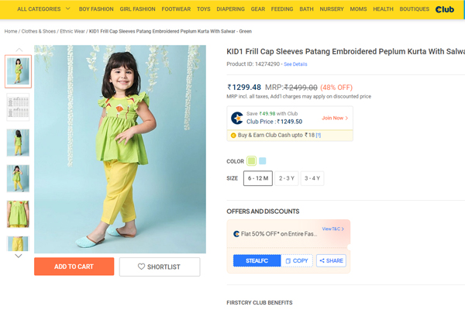Open View T&C for the offer

click(333, 229)
